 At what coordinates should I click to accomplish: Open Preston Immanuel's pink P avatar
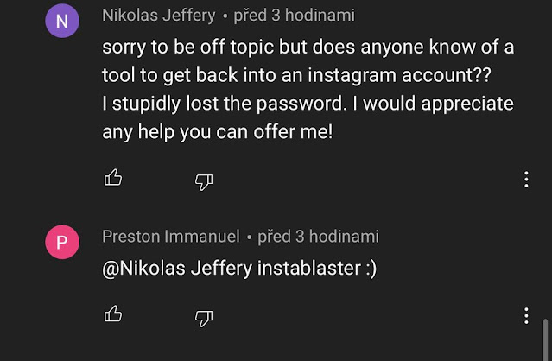pyautogui.click(x=60, y=243)
